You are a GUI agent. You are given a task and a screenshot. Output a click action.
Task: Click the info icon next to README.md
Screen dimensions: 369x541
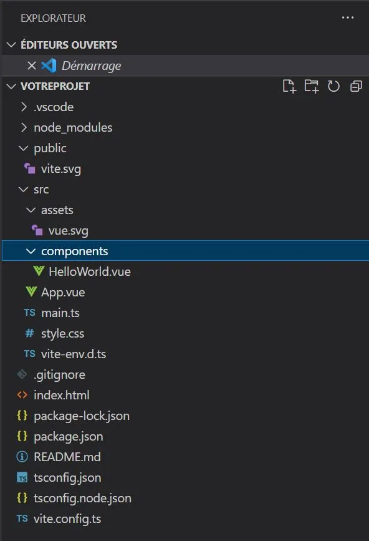point(22,457)
